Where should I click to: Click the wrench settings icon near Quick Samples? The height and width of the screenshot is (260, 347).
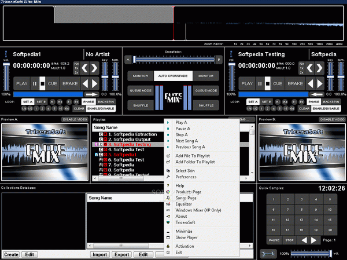268,254
